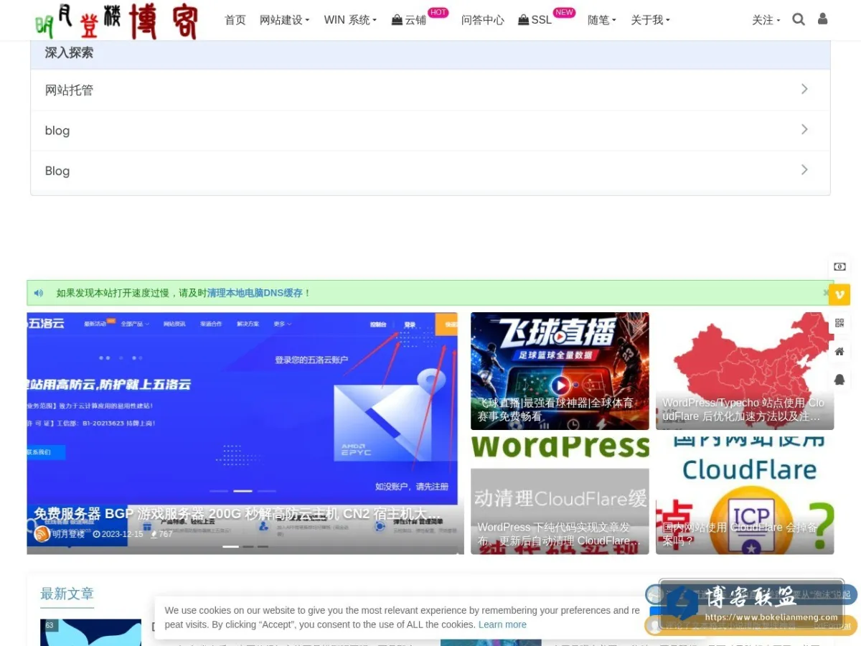
Task: Open the 自动清理 CloudFlare 缓存 article thumbnail
Action: coord(560,495)
